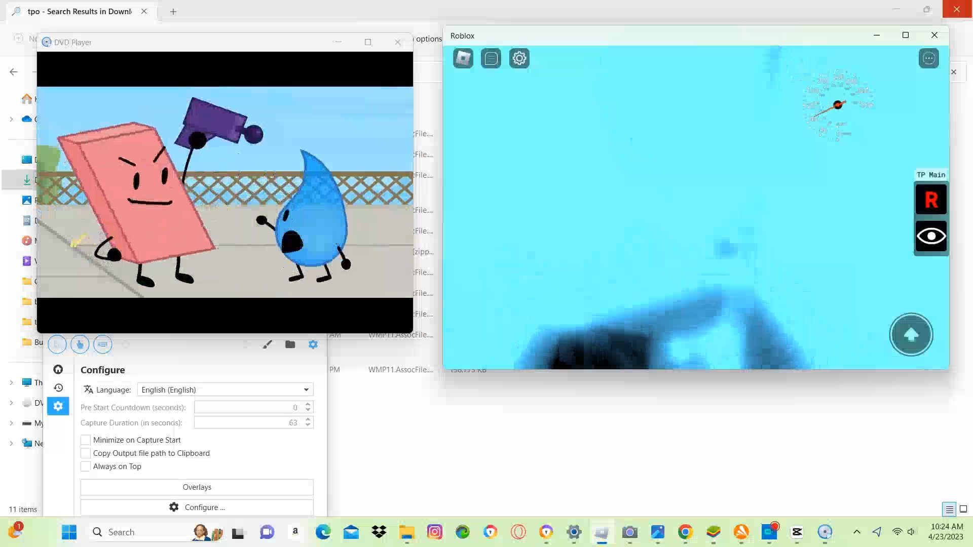Screen dimensions: 973x547
Task: Open BlueStacks from taskbar
Action: click(x=713, y=532)
